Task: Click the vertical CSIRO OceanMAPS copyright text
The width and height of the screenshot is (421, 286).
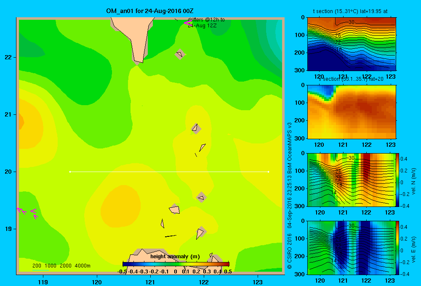Action: [290, 196]
